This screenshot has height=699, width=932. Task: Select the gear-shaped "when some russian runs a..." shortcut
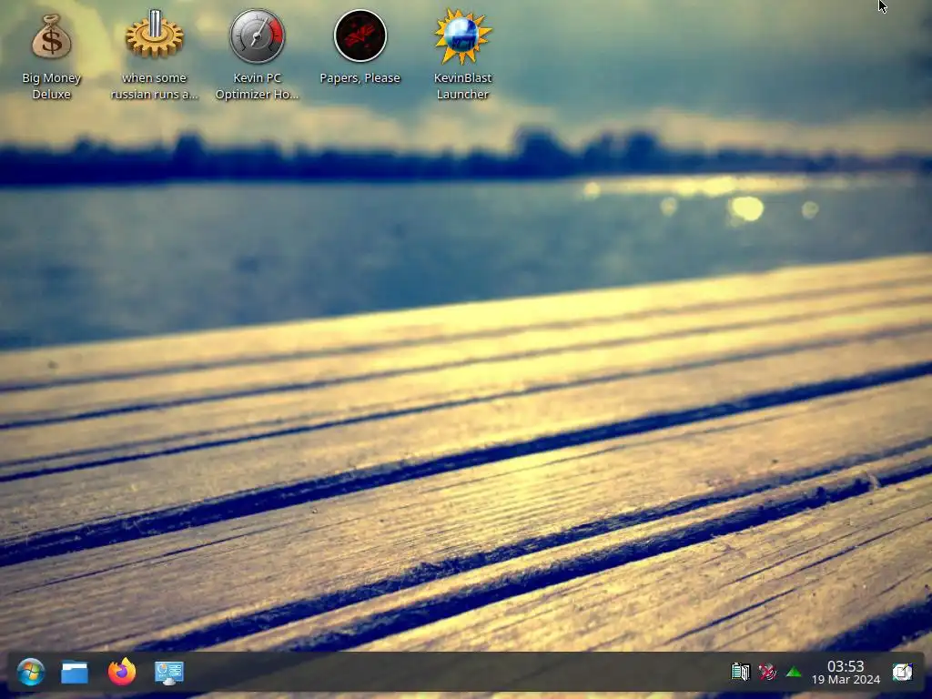pyautogui.click(x=154, y=35)
